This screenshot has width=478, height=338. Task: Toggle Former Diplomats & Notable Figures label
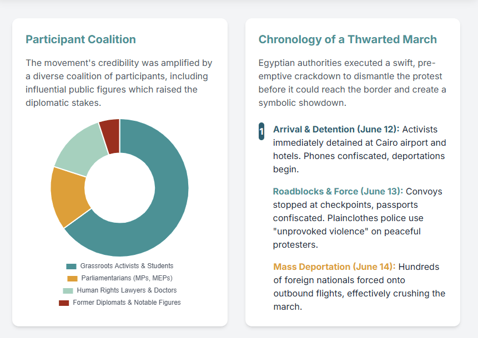[x=127, y=303]
